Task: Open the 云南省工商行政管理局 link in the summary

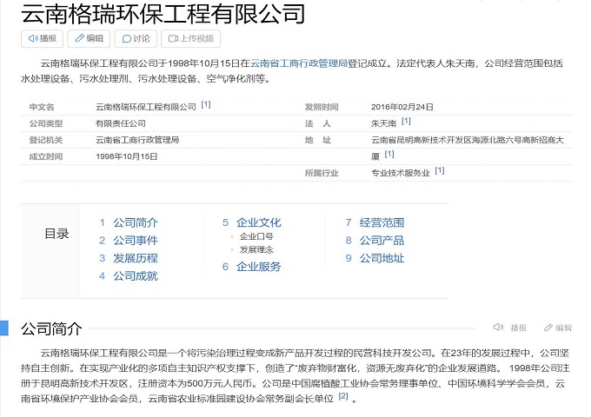Action: pos(299,63)
